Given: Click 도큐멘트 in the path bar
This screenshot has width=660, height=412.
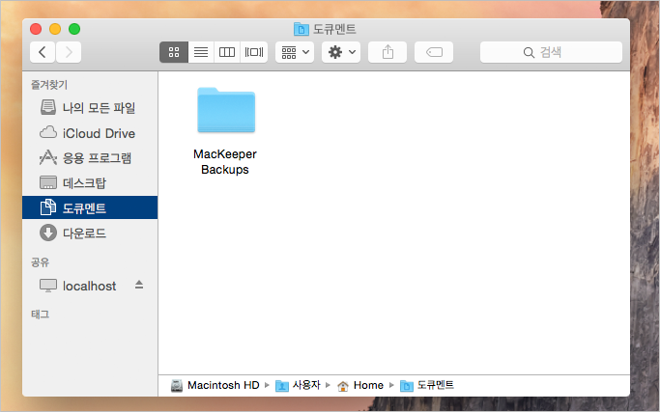Looking at the screenshot, I should (427, 385).
